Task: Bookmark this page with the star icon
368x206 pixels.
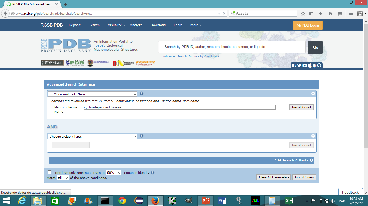Action: point(303,13)
